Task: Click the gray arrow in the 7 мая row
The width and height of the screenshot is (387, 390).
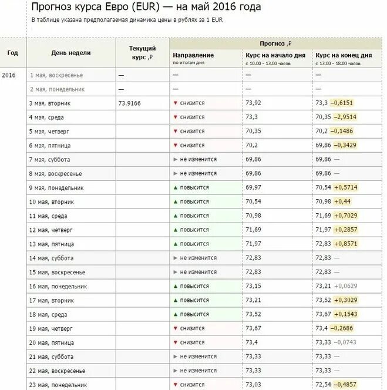Action: pyautogui.click(x=175, y=159)
